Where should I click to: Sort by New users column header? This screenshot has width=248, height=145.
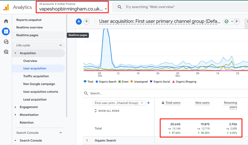pos(202,103)
